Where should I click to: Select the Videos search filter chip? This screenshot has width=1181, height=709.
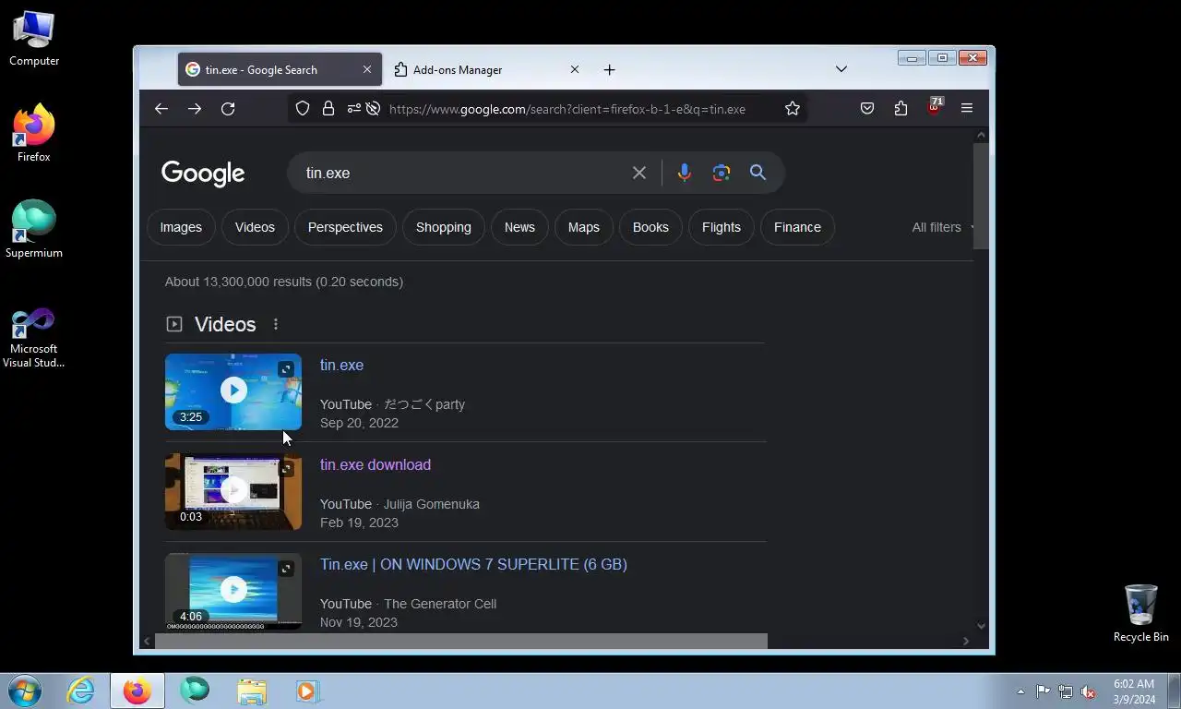click(x=255, y=227)
